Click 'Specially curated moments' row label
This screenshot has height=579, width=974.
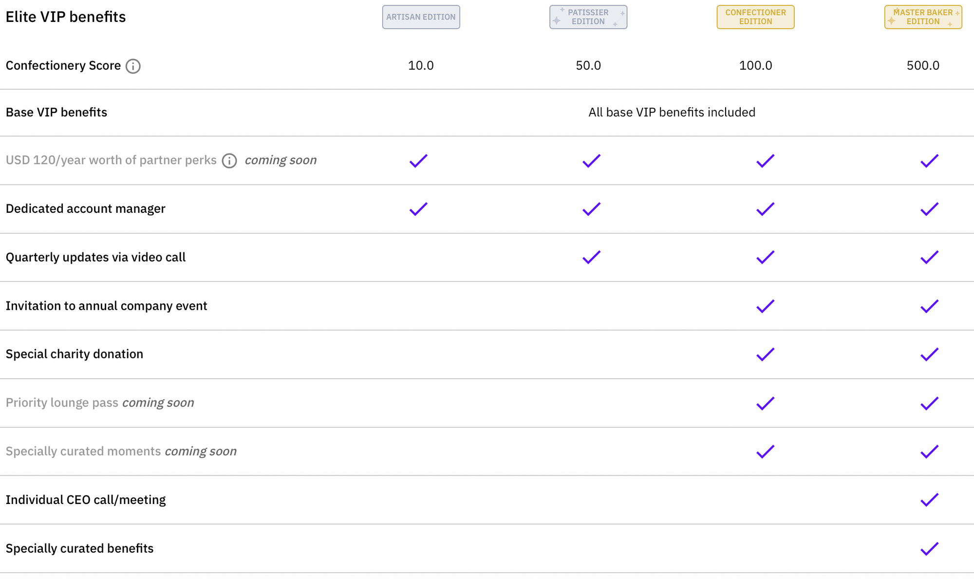(83, 451)
